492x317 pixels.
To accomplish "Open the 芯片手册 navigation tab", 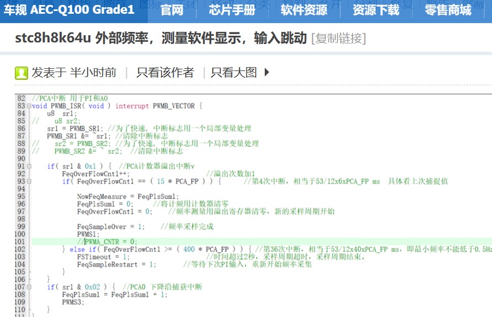I will point(232,10).
